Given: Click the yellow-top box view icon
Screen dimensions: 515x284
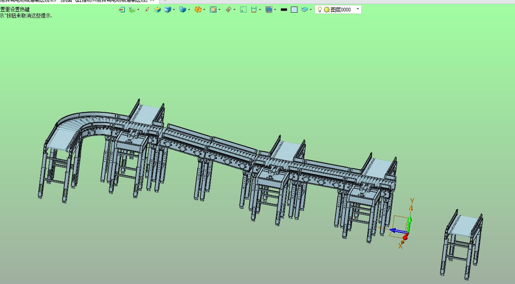Looking at the screenshot, I should click(157, 9).
